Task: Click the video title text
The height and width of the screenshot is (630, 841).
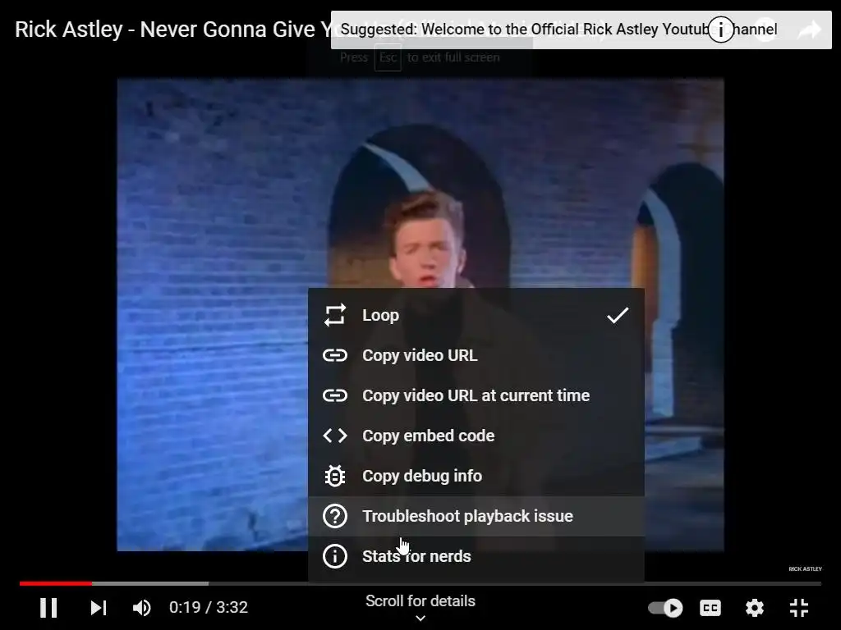Action: click(172, 30)
